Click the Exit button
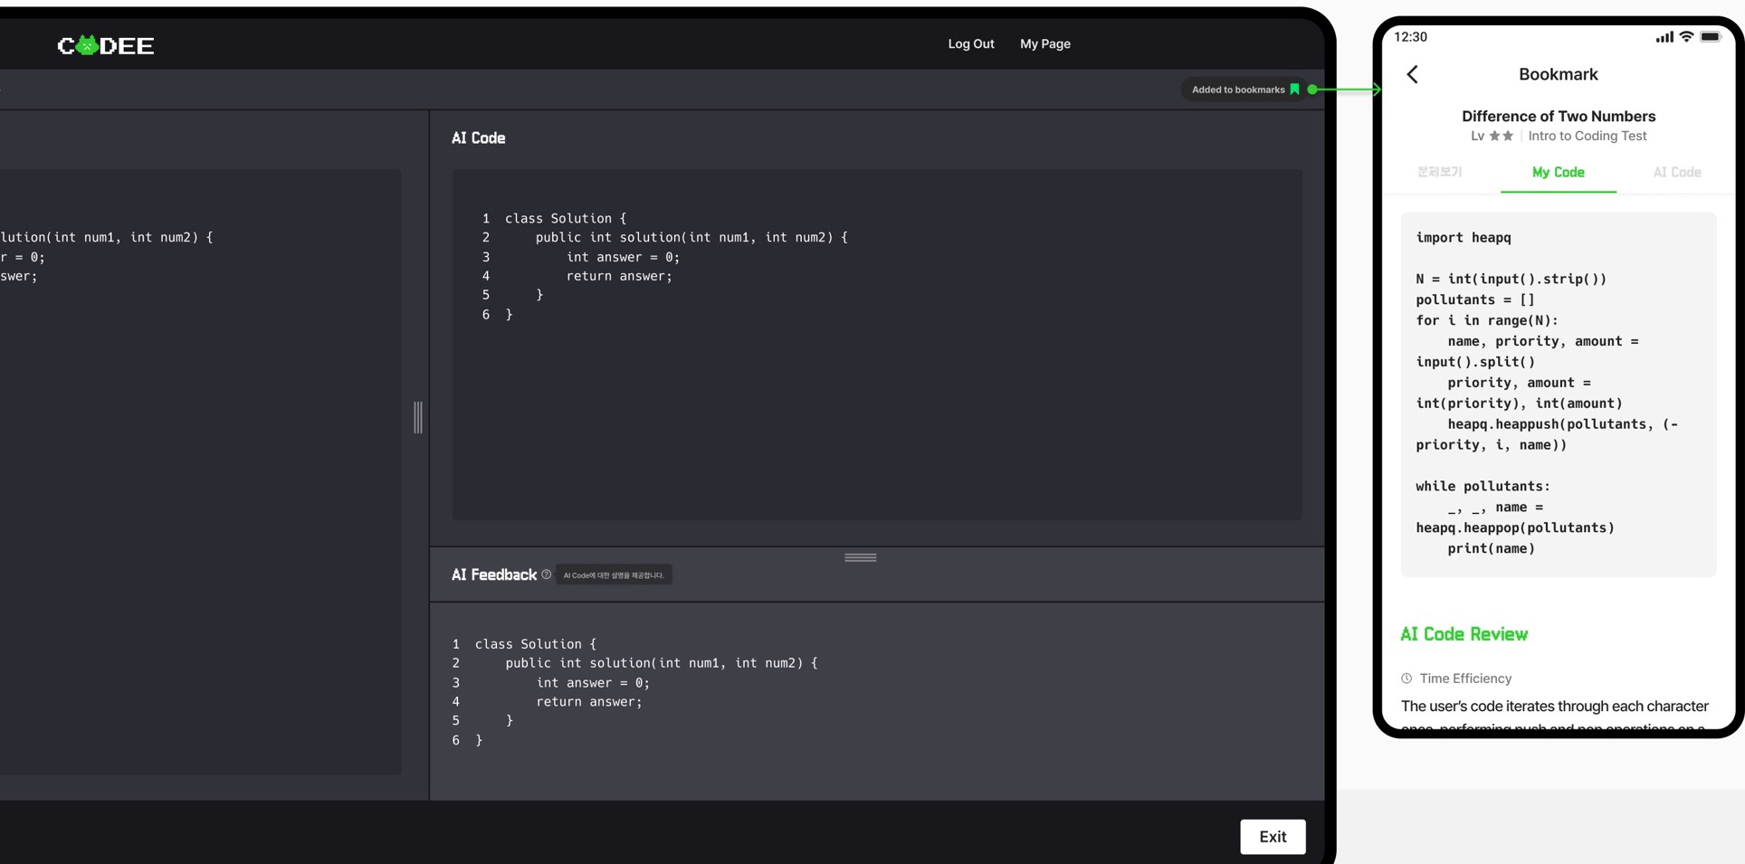 pos(1273,837)
